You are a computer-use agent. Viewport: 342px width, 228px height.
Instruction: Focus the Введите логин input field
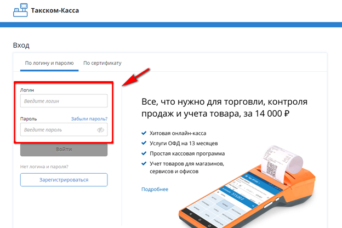coord(64,101)
